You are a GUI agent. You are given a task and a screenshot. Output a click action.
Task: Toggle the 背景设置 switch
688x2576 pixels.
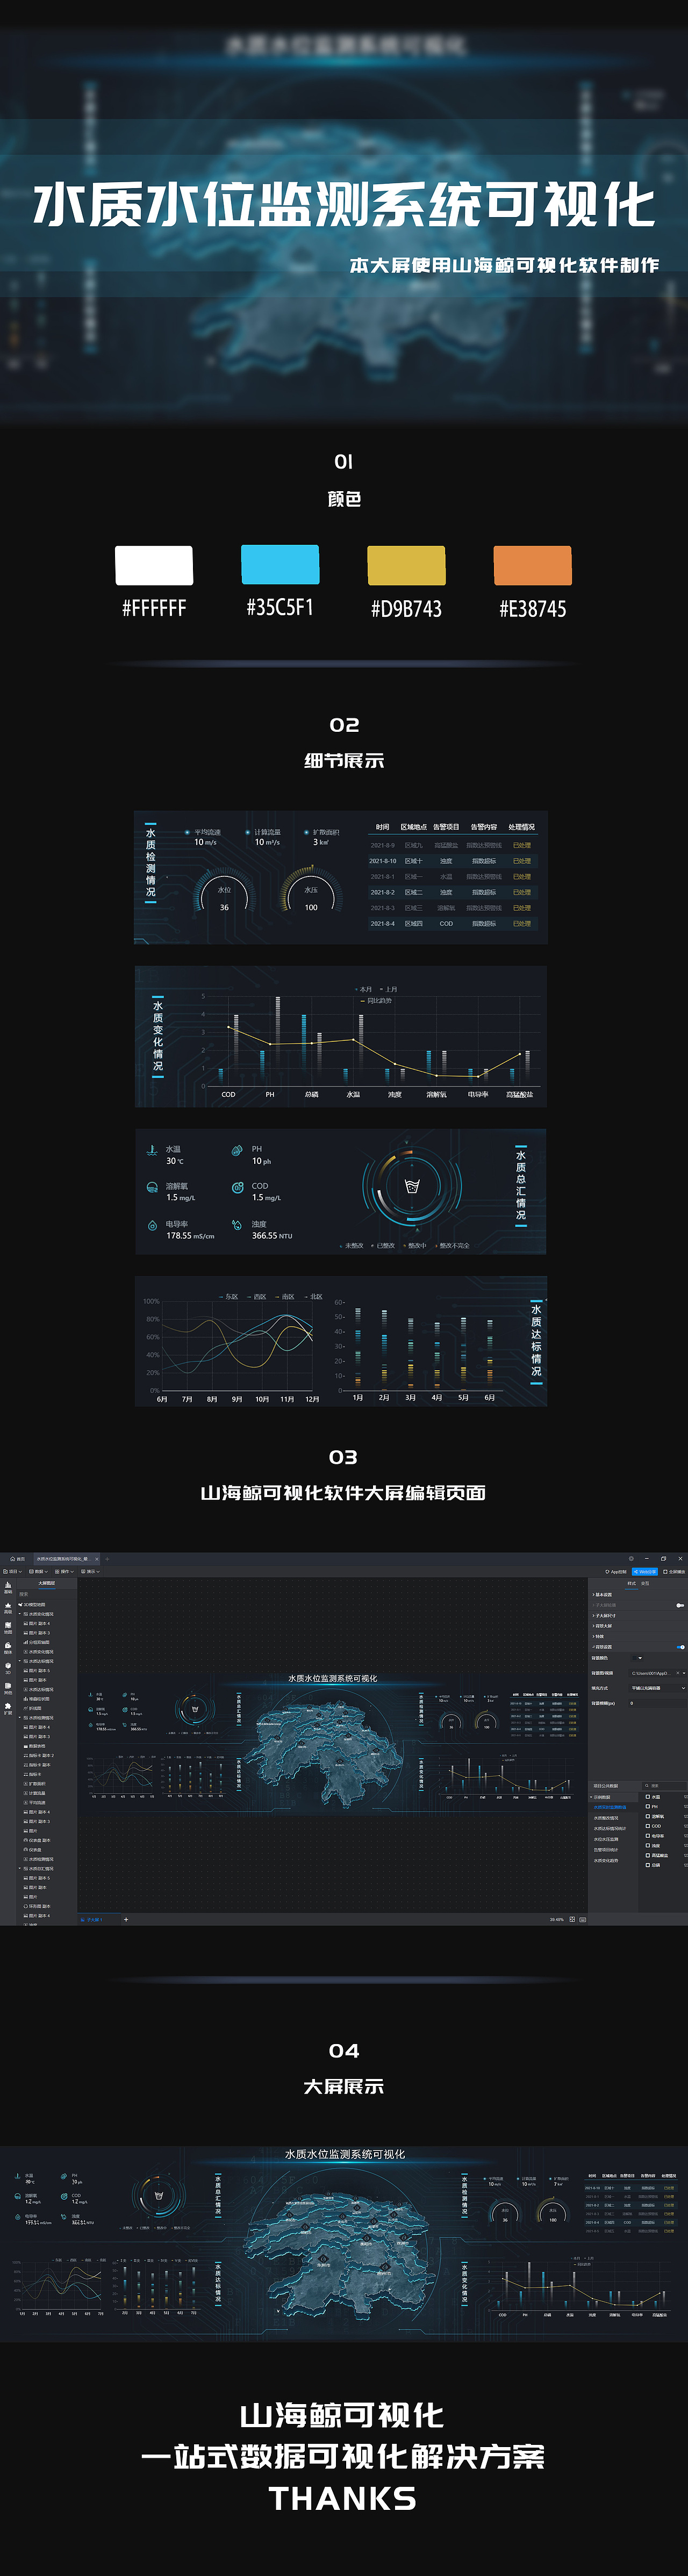click(x=681, y=1647)
